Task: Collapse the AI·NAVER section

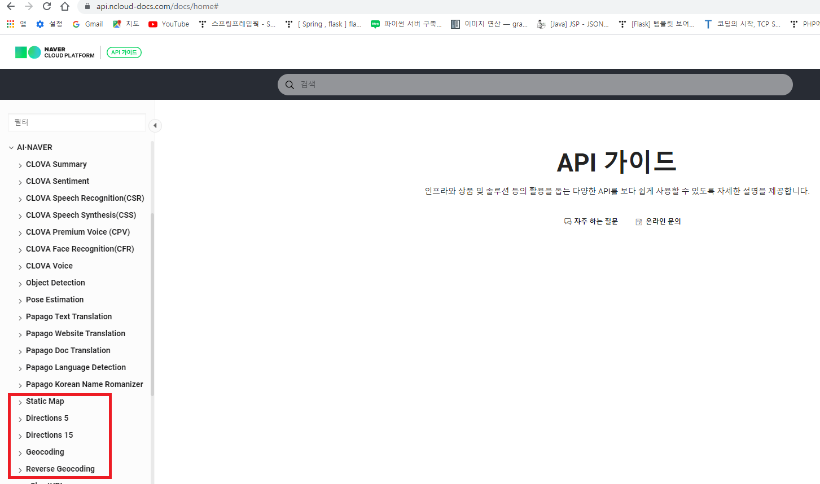Action: (x=11, y=148)
